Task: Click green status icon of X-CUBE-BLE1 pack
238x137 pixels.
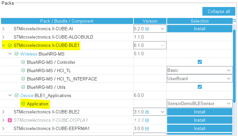Action: 10,45
